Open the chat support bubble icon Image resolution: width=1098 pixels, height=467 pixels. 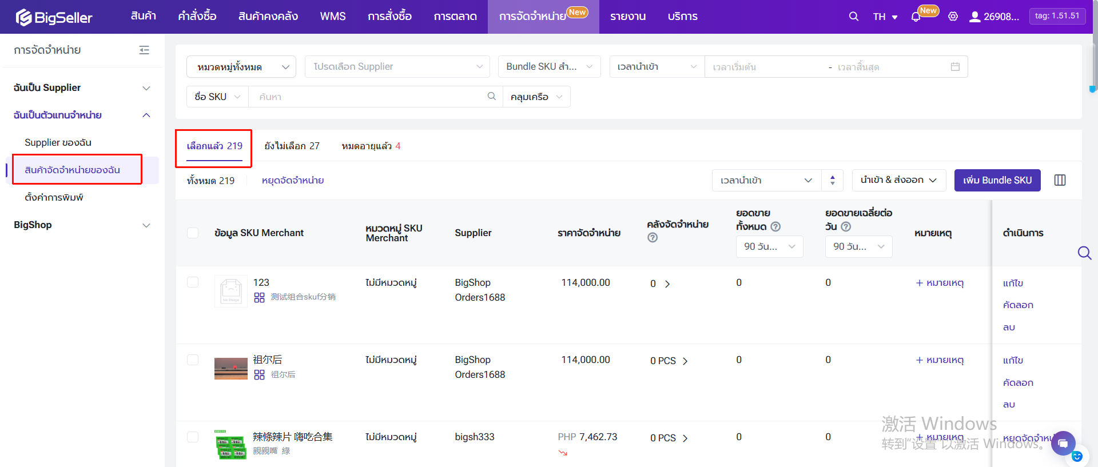coord(1063,443)
